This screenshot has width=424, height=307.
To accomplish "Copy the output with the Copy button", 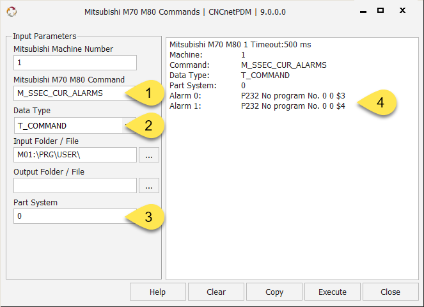I will pos(274,292).
